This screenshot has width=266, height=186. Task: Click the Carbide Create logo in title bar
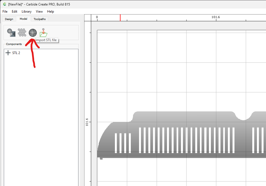[5, 4]
